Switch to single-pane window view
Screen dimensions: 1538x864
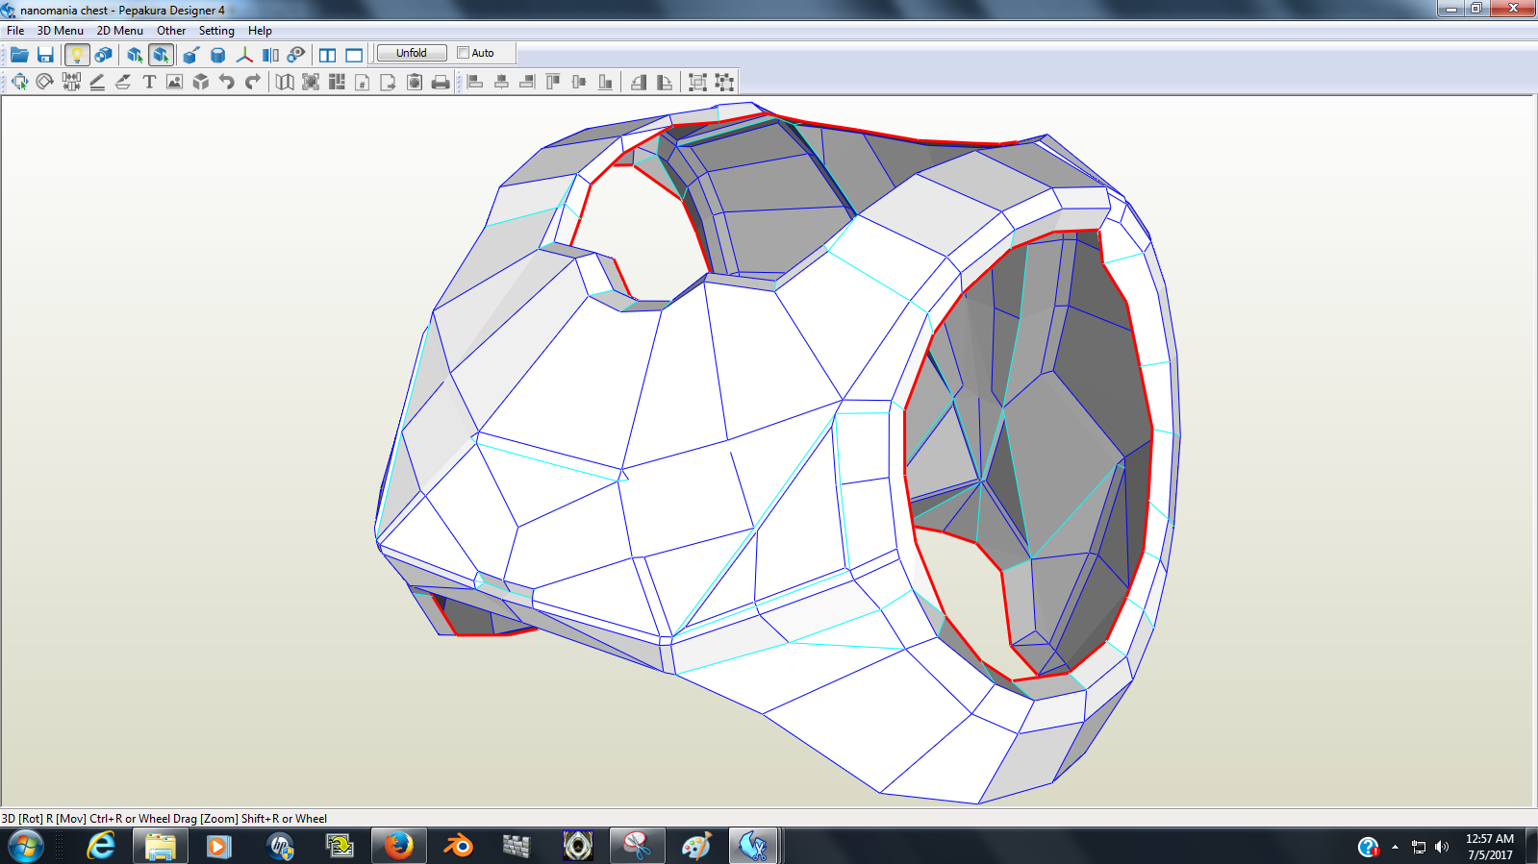click(354, 55)
